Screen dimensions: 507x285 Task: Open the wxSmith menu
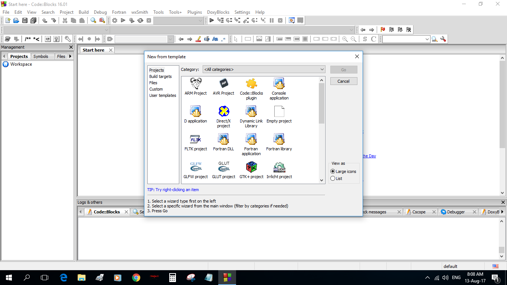[140, 12]
